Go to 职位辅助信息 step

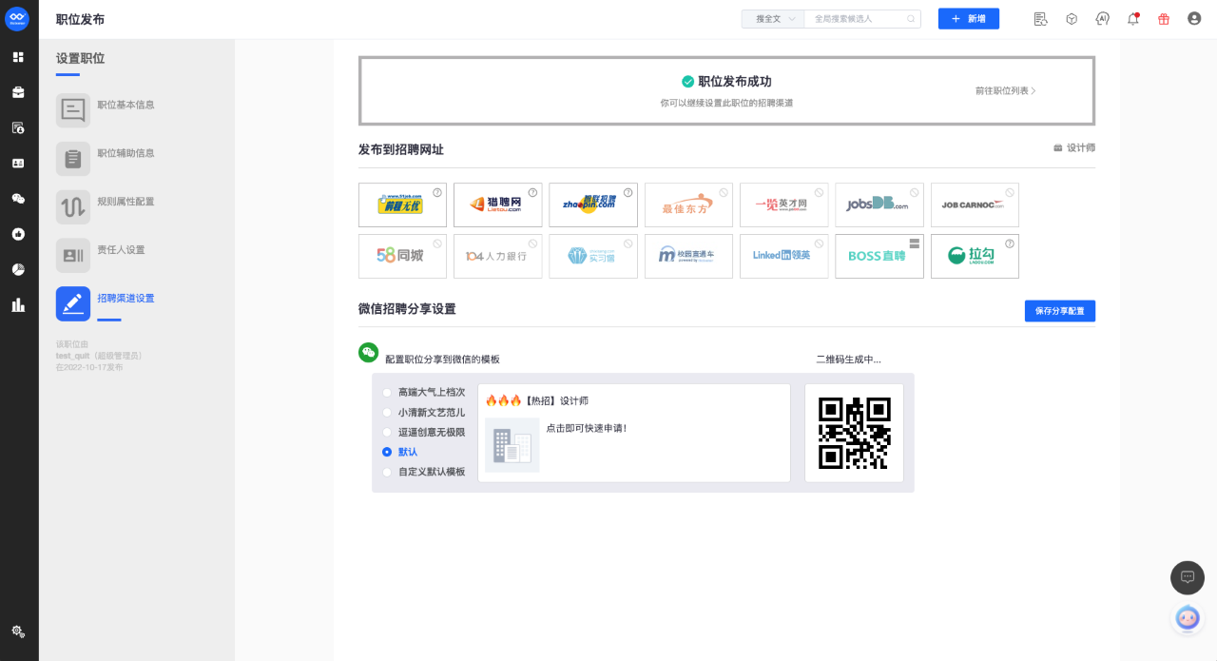click(106, 158)
